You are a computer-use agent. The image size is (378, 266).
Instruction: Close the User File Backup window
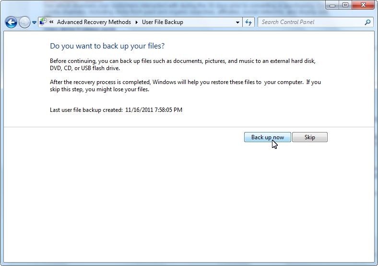(x=363, y=5)
